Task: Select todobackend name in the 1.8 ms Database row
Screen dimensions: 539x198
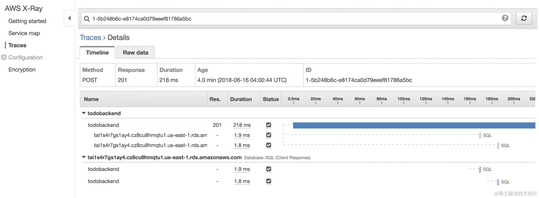Action: pos(103,181)
